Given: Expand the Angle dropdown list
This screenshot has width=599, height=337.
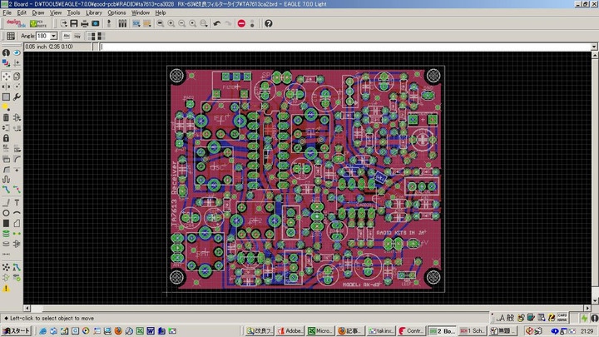Looking at the screenshot, I should 54,37.
